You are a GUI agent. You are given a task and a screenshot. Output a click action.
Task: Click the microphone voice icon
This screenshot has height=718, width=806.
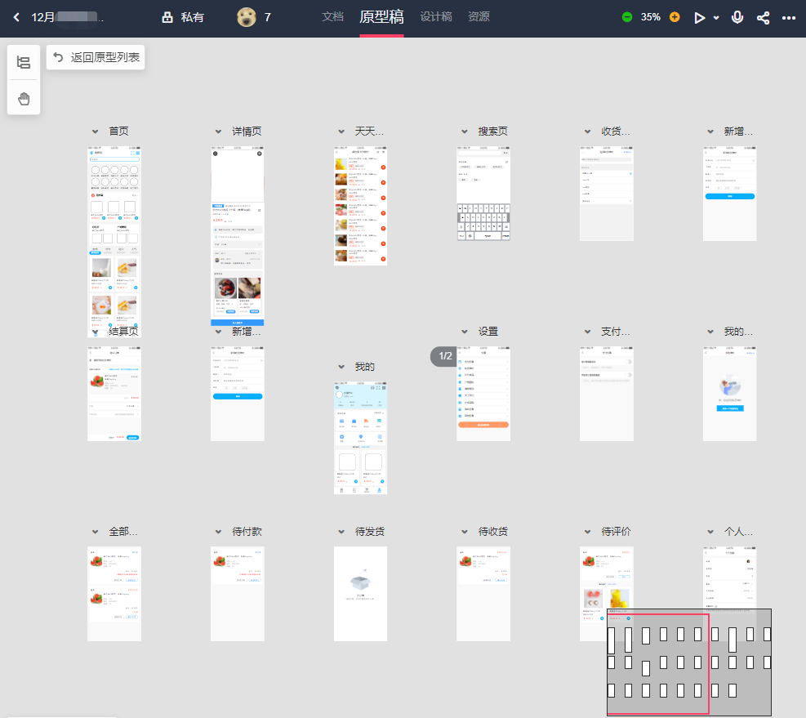coord(737,17)
